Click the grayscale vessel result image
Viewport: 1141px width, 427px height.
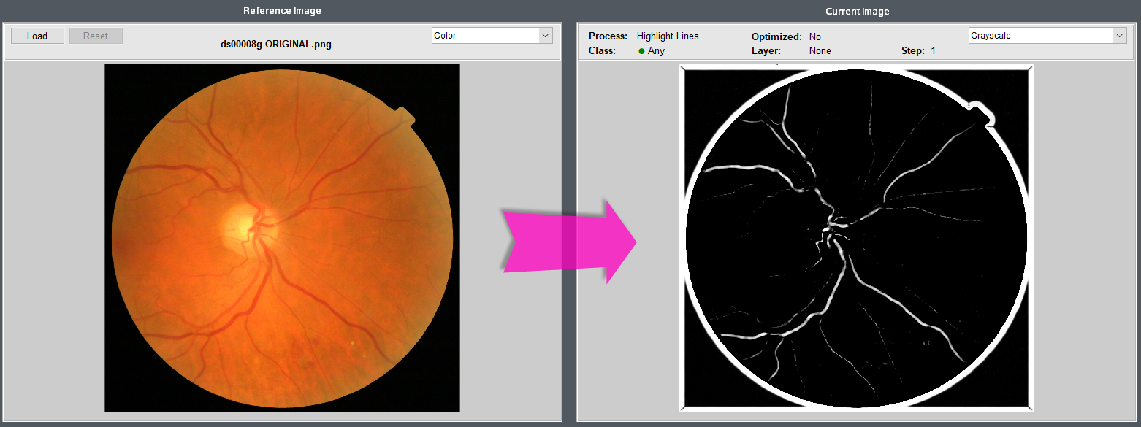[x=857, y=238]
